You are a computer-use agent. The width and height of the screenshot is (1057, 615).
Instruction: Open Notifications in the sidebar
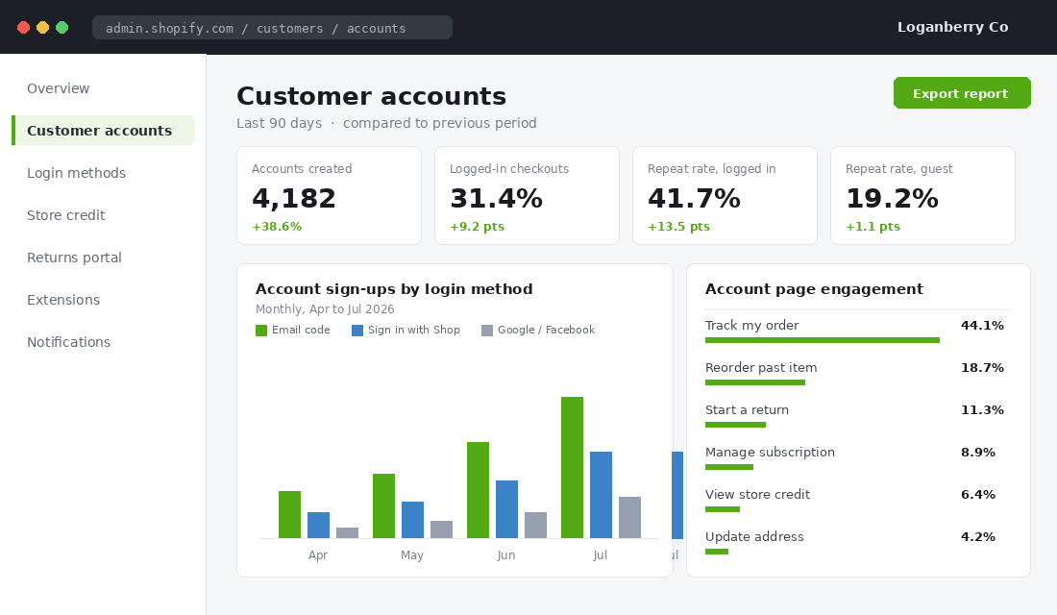[69, 342]
